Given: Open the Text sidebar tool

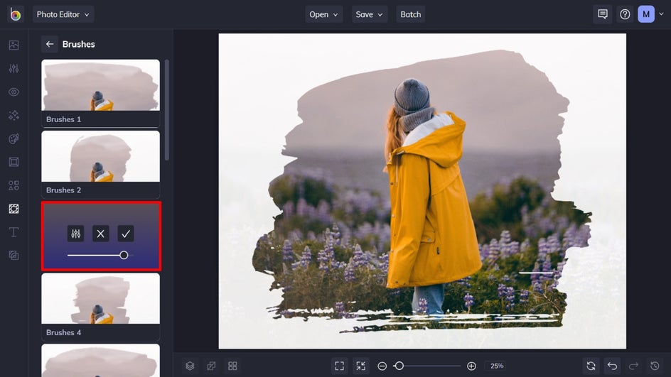Looking at the screenshot, I should pyautogui.click(x=14, y=232).
